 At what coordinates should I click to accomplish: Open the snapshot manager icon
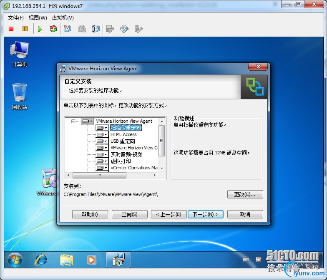(96, 29)
